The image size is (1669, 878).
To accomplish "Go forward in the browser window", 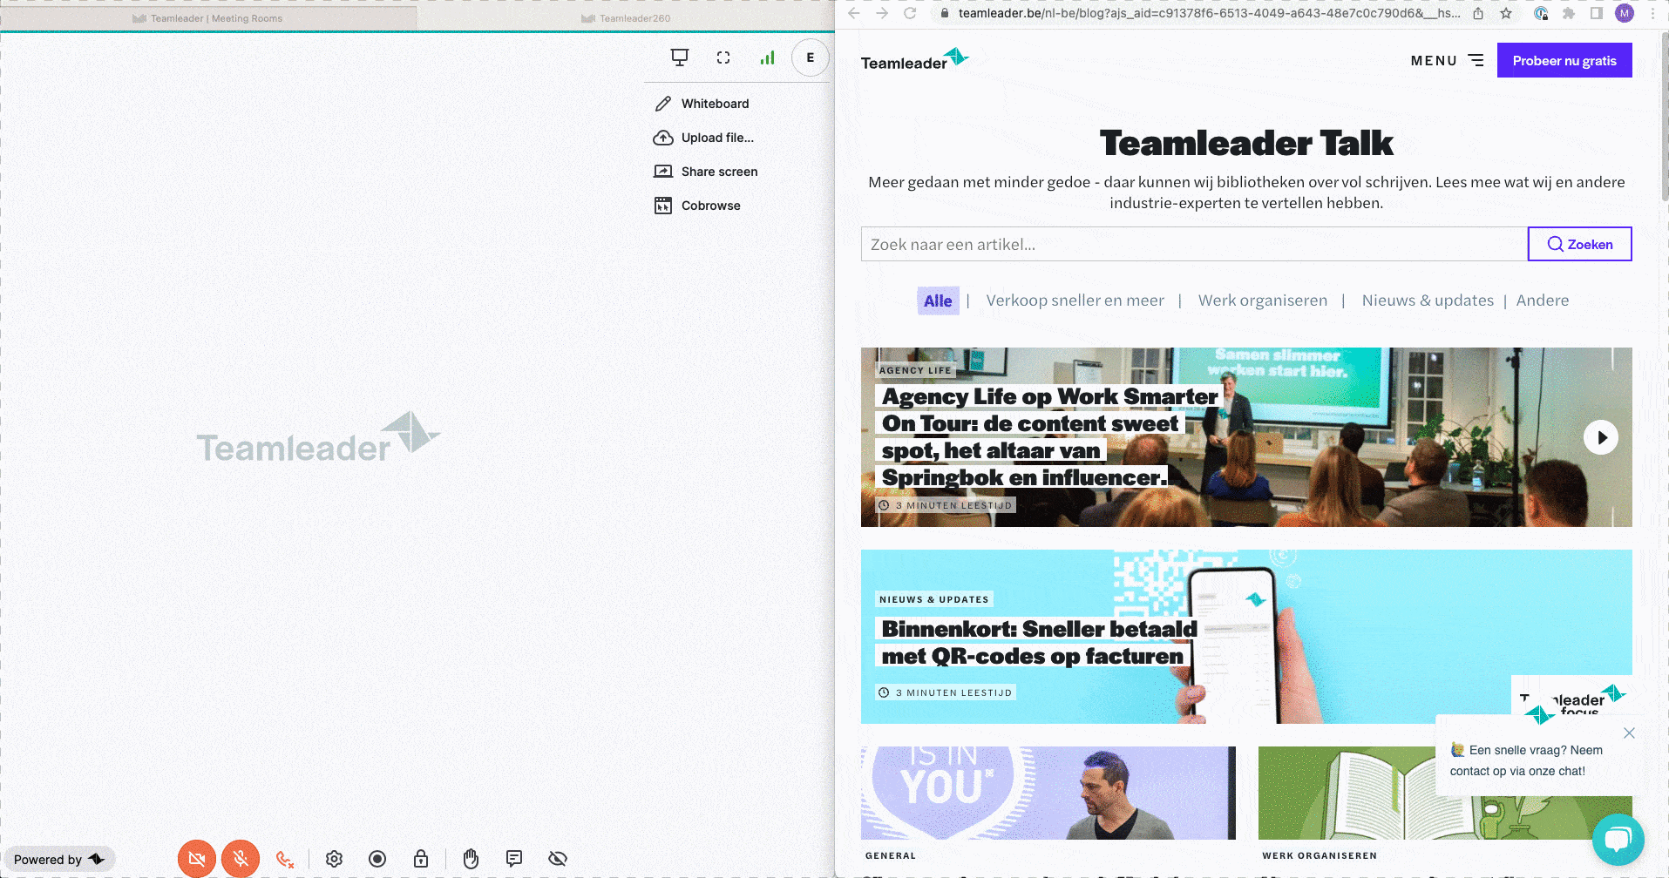I will [882, 13].
